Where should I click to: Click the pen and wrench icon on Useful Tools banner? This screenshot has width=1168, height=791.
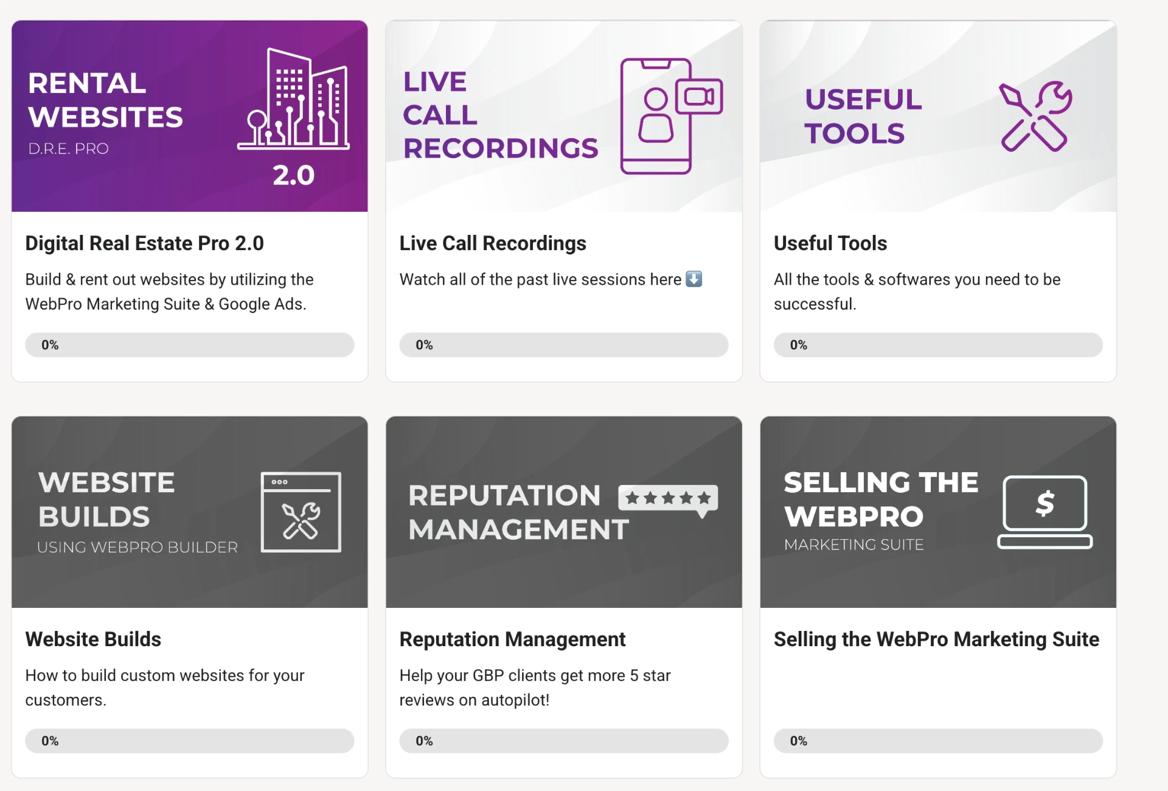point(1036,116)
